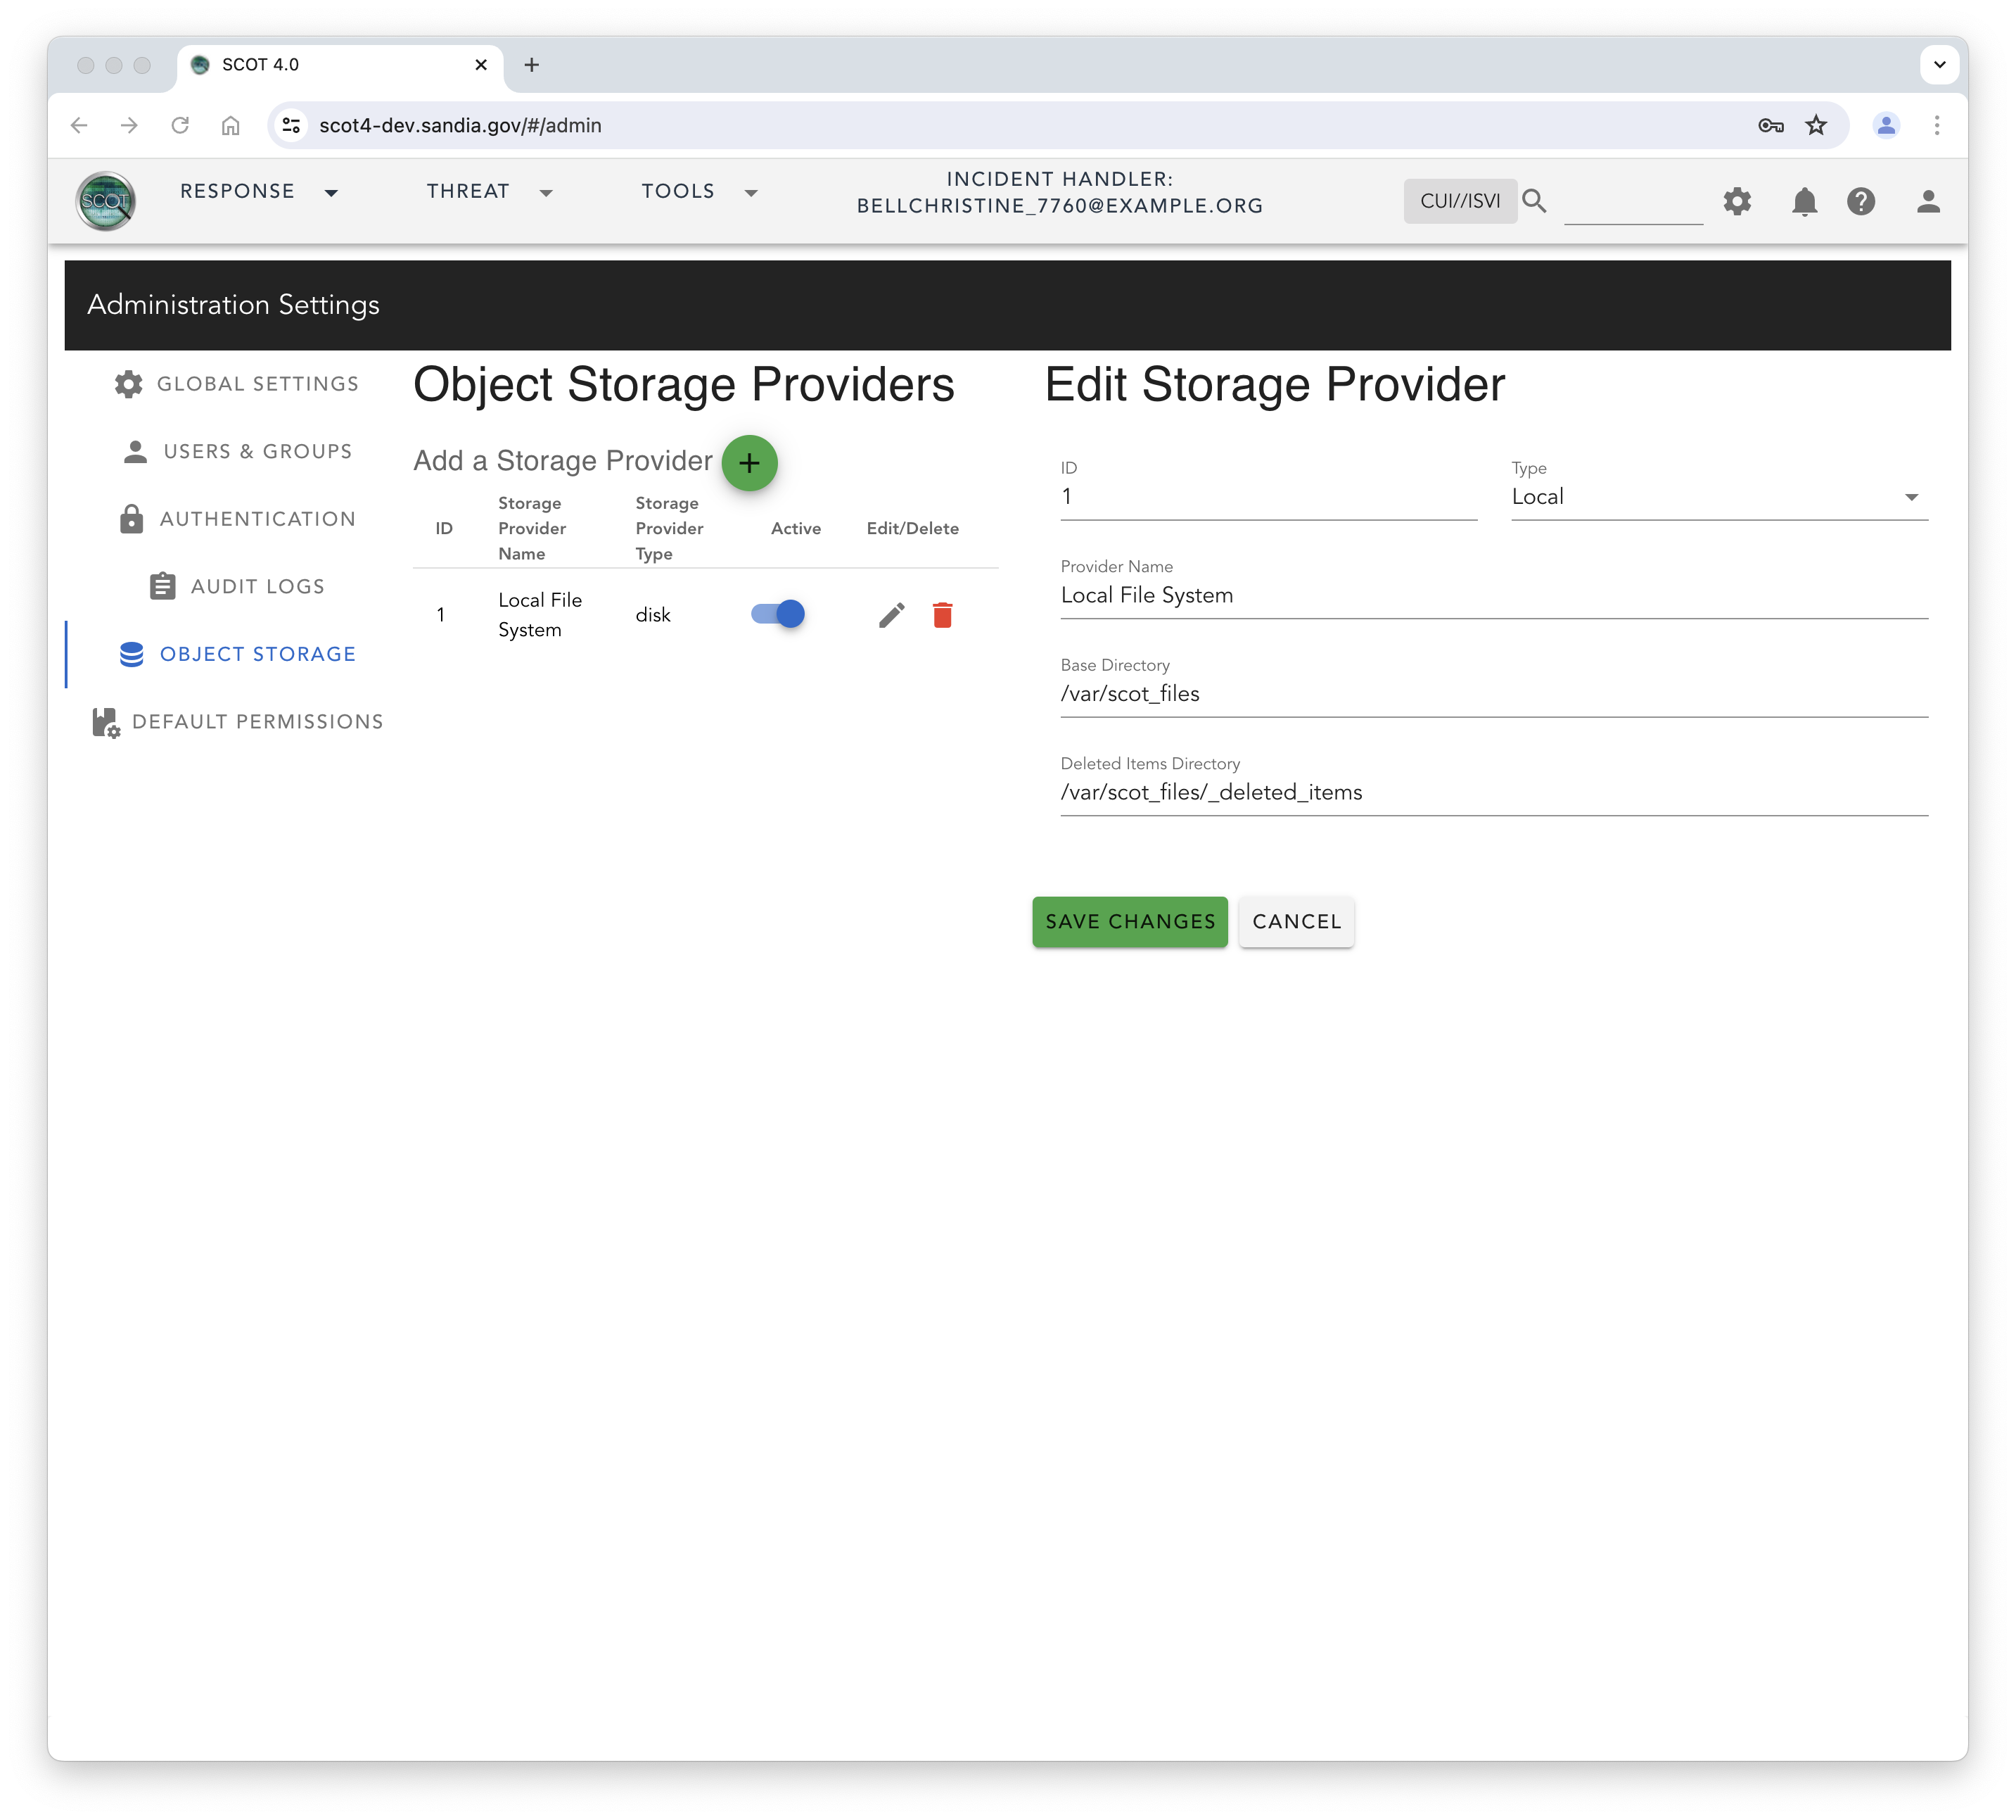Click the search magnifier icon
Viewport: 2016px width, 1820px height.
pyautogui.click(x=1534, y=201)
